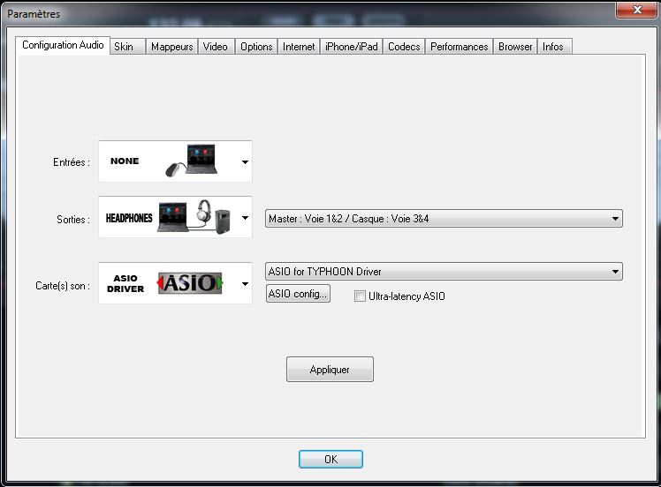Click the headphones-and-speaker image in the Sorties selector

pos(194,217)
